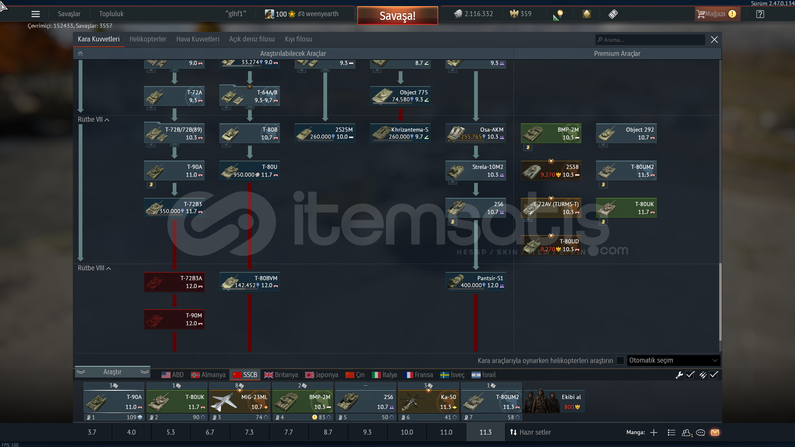Expand the Araştır left chevron
The height and width of the screenshot is (447, 795).
81,372
